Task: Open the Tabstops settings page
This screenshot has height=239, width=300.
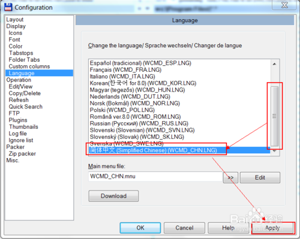Action: pos(21,53)
